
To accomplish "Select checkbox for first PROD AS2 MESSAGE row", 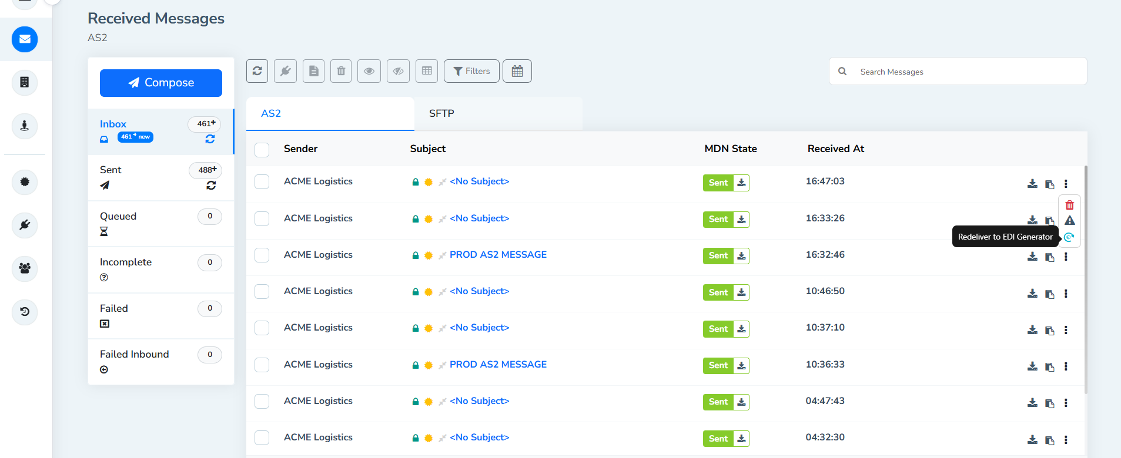I will pos(262,255).
